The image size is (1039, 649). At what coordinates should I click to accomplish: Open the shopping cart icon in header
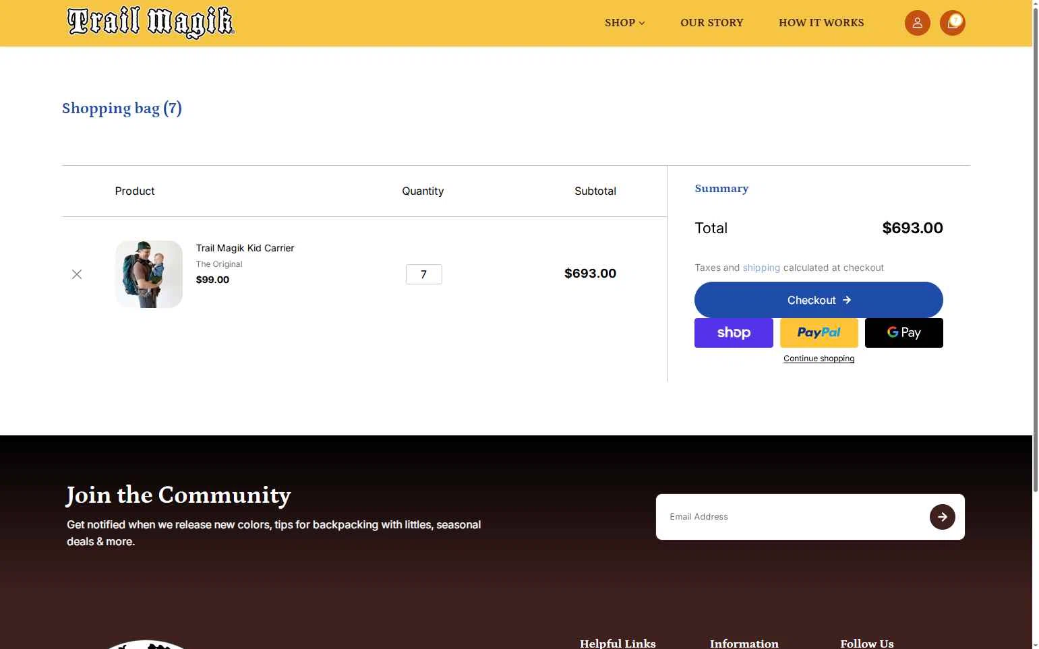(952, 23)
